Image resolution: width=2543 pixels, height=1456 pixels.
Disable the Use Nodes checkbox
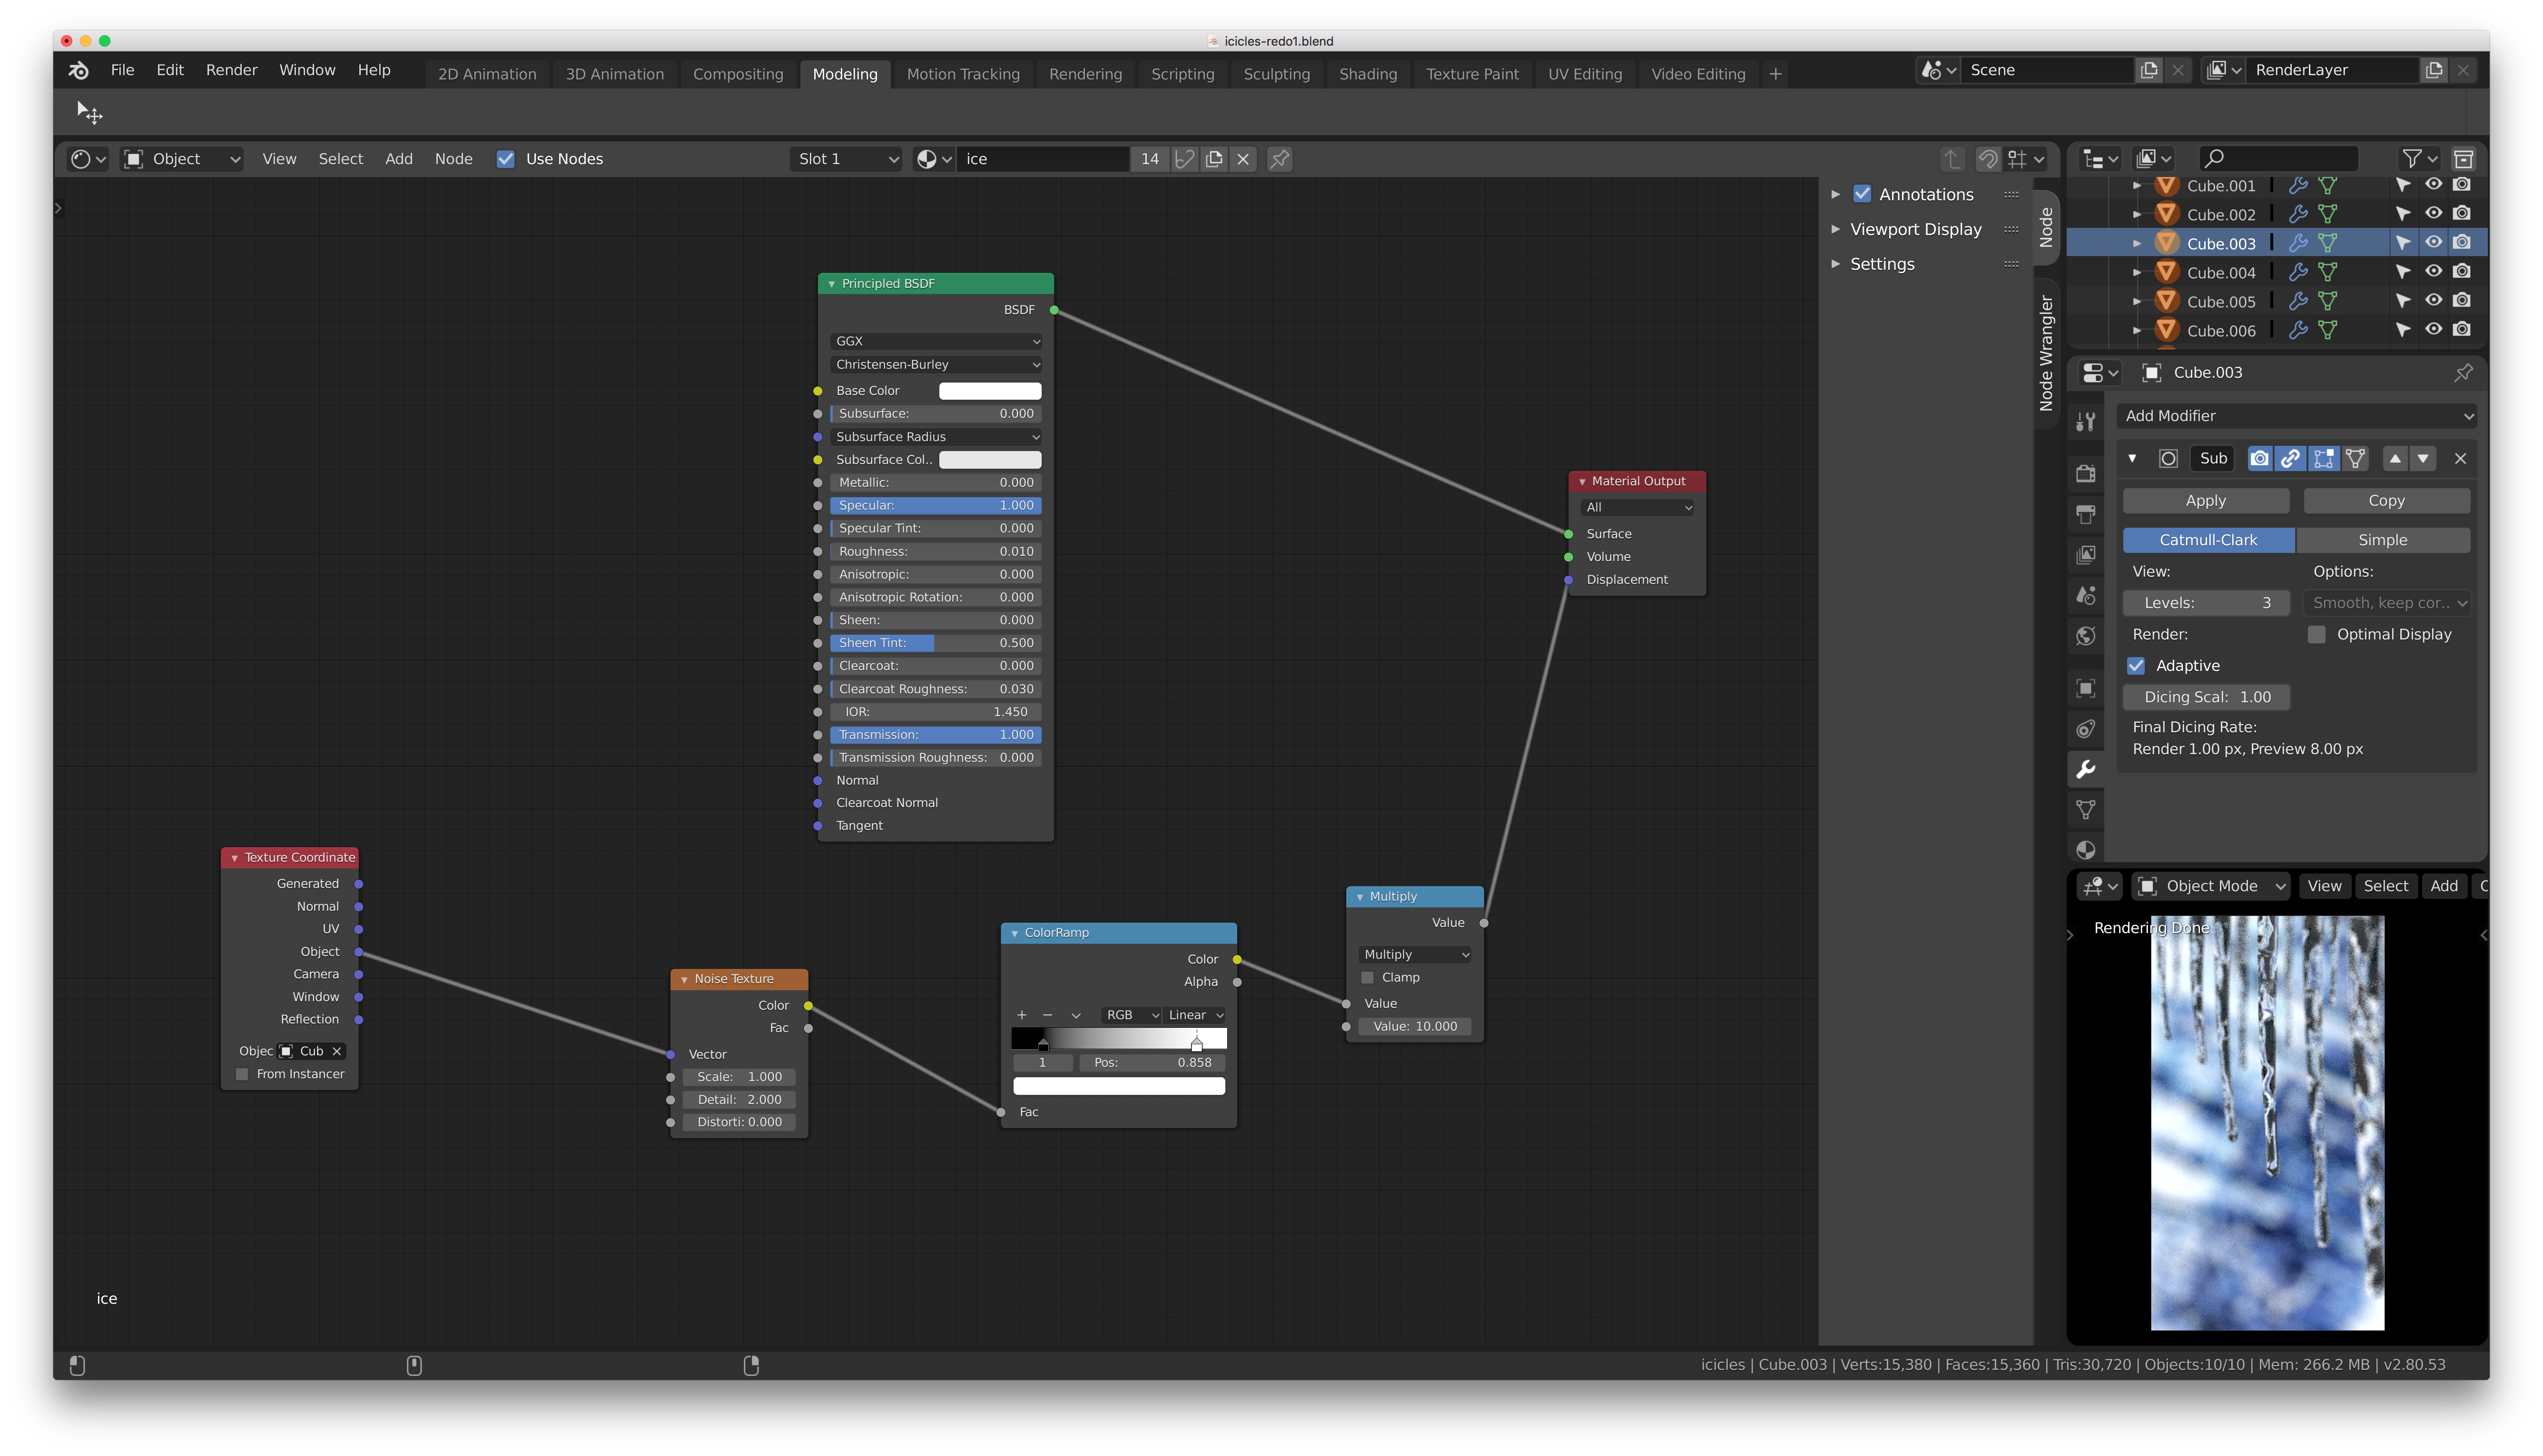click(x=506, y=159)
